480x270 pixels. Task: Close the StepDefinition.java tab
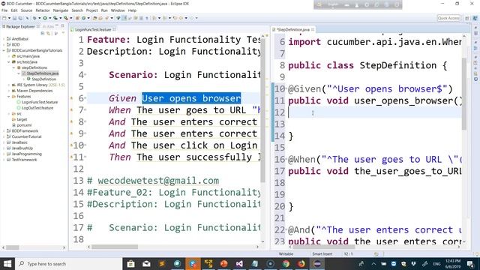click(x=313, y=30)
